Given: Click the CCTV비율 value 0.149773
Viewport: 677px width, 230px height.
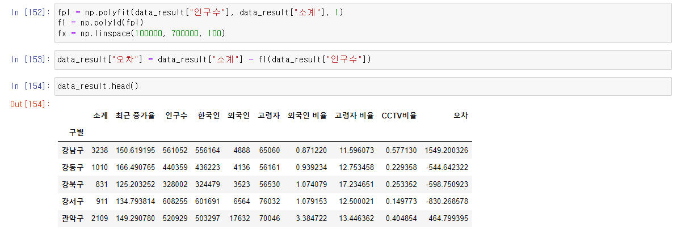Looking at the screenshot, I should point(402,201).
